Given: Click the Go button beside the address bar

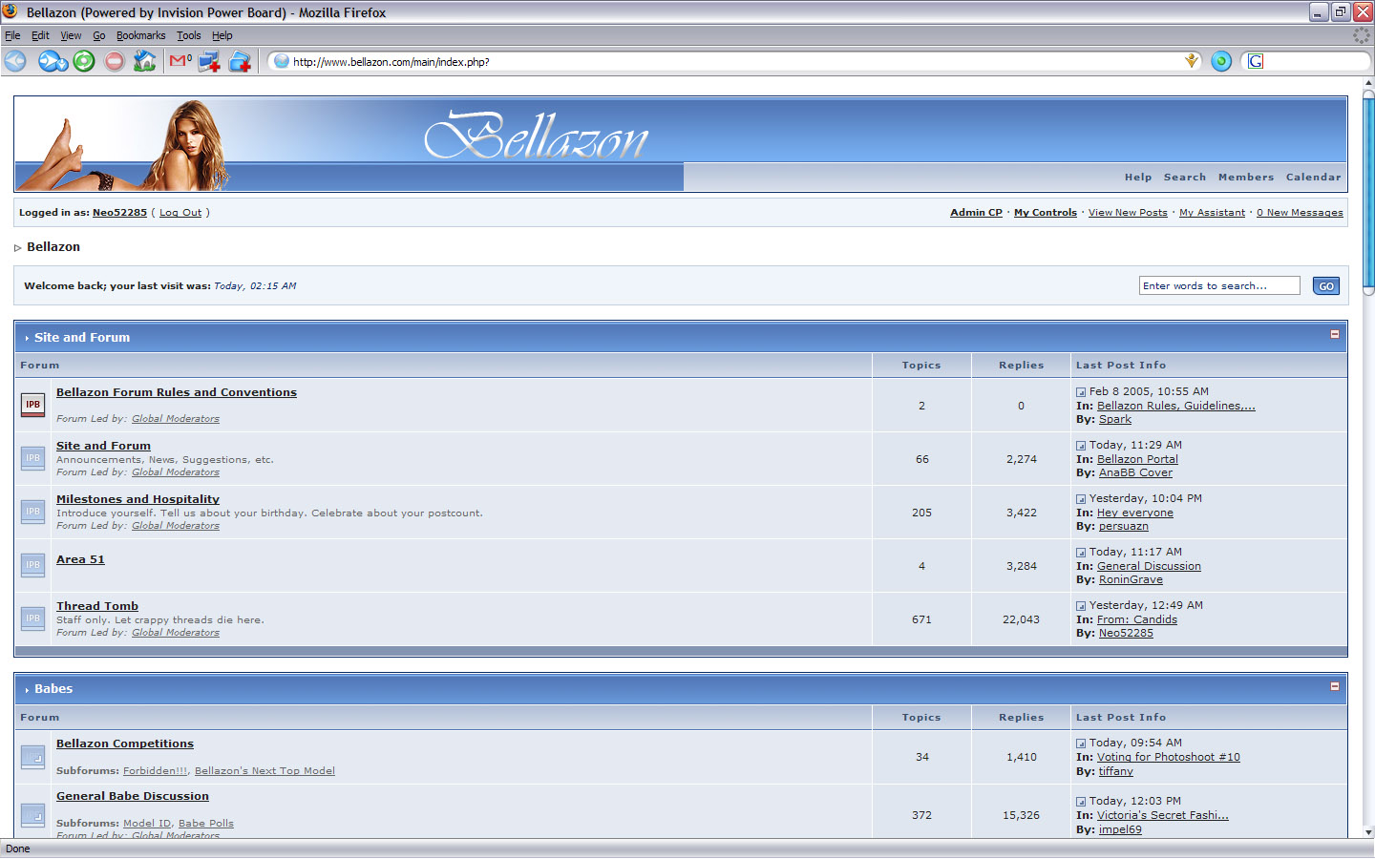Looking at the screenshot, I should (1221, 61).
